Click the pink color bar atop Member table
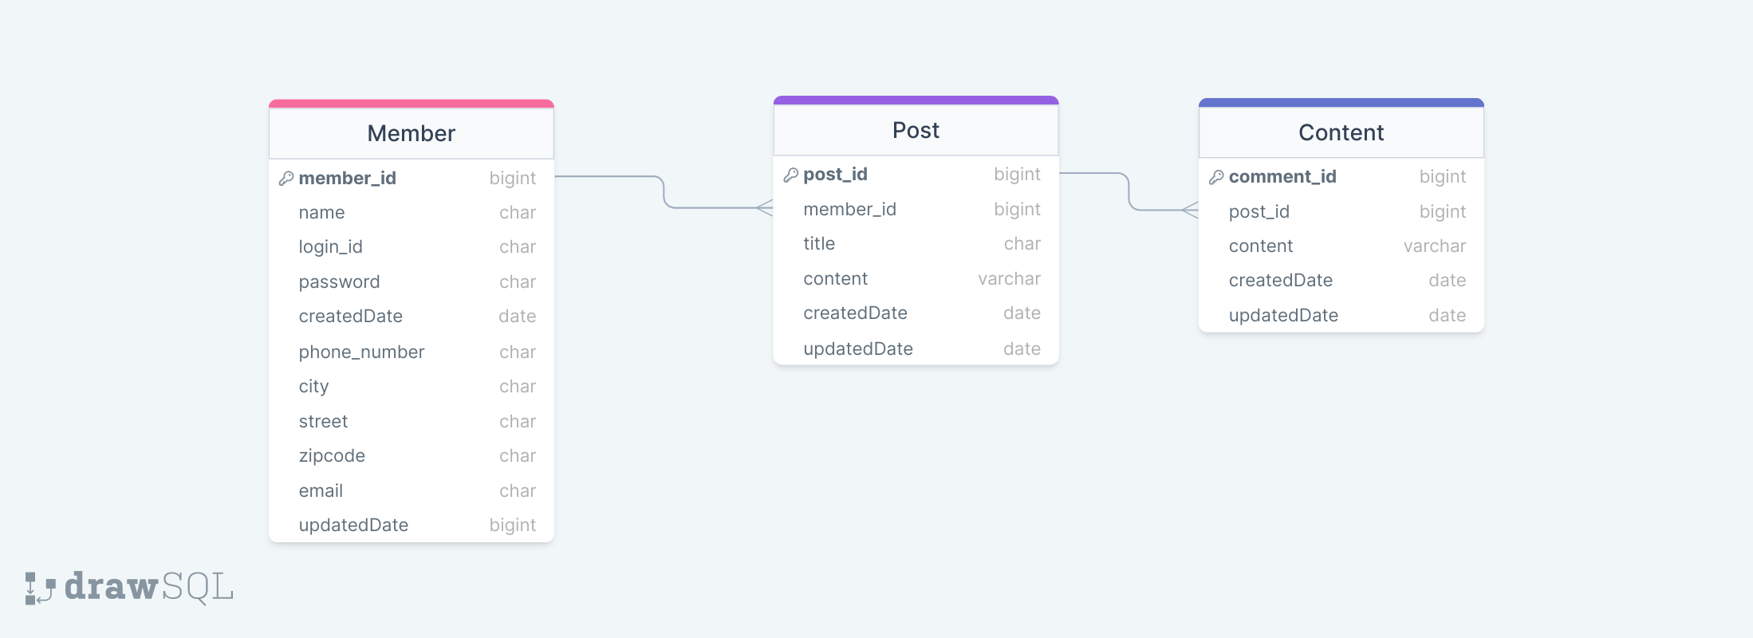The width and height of the screenshot is (1753, 638). (412, 104)
